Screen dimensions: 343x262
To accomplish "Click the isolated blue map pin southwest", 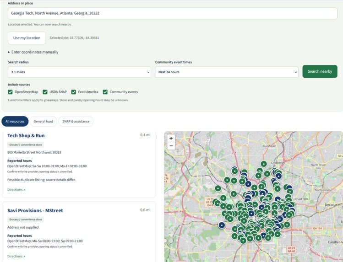I will click(222, 225).
